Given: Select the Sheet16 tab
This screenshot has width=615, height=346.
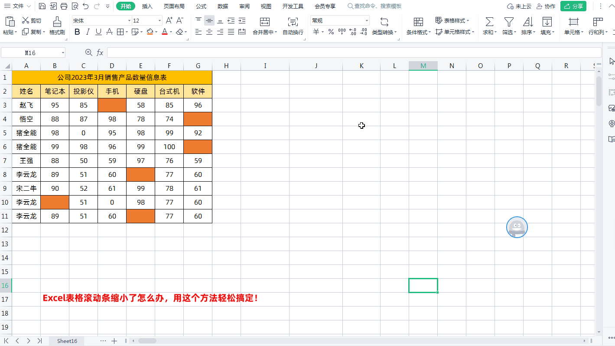Looking at the screenshot, I should pos(67,341).
